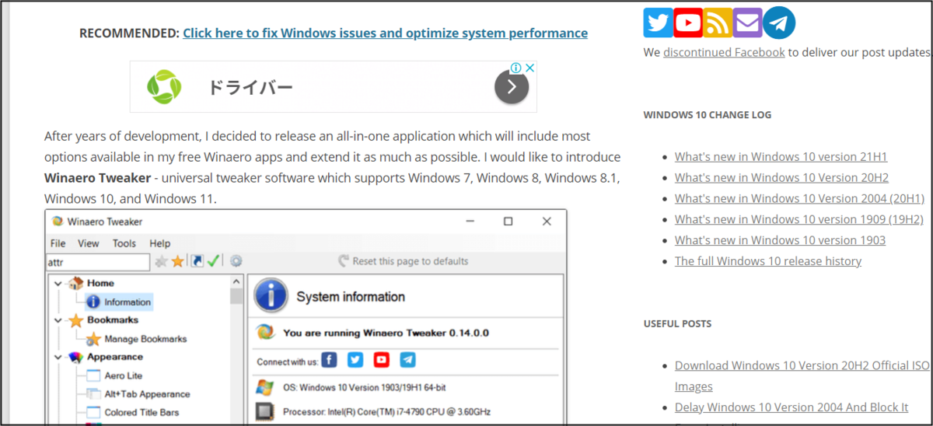This screenshot has width=933, height=426.
Task: Click the processor chip icon
Action: click(265, 411)
